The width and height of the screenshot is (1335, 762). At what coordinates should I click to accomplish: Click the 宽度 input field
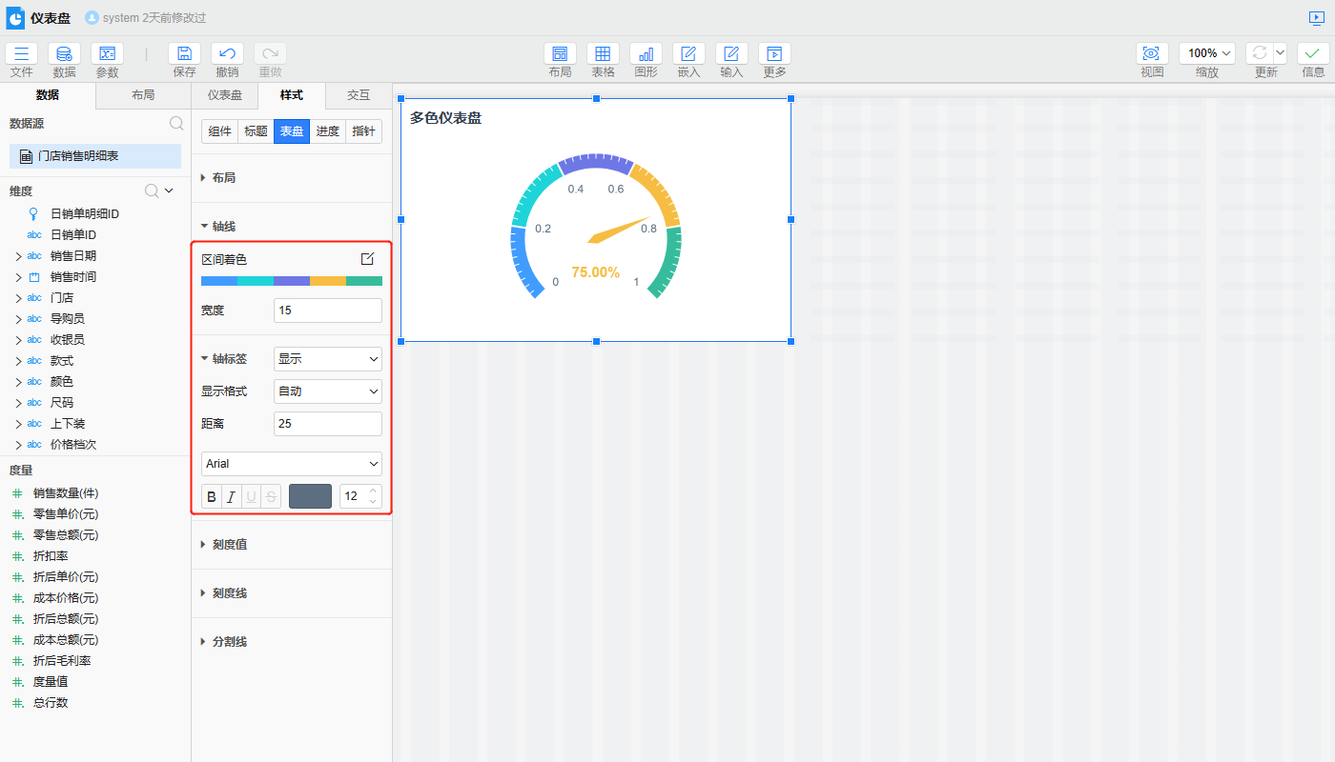(327, 311)
